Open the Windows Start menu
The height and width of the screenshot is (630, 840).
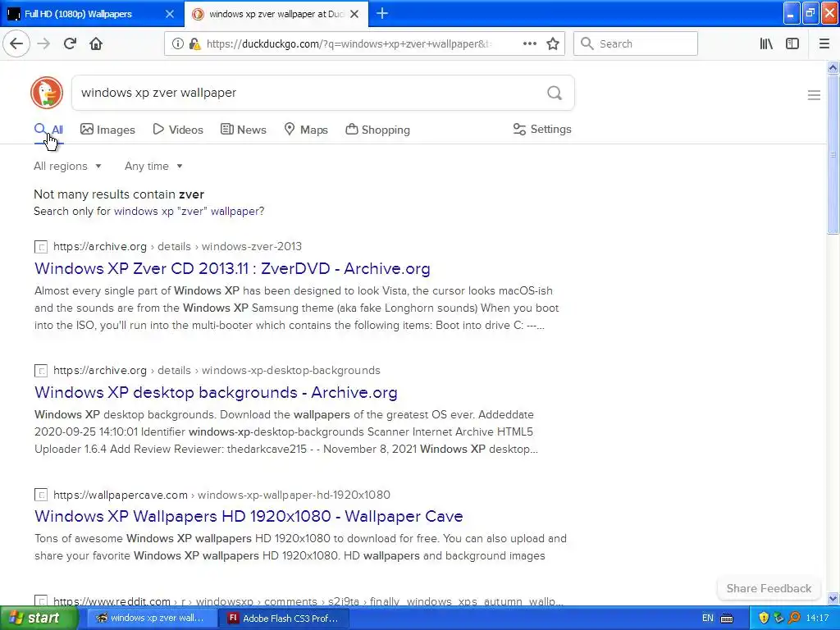tap(39, 618)
